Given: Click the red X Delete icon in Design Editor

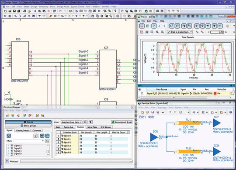Looking at the screenshot, I should pos(49,11).
